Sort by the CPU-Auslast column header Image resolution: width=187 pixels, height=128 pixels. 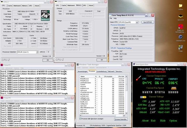coord(108,77)
